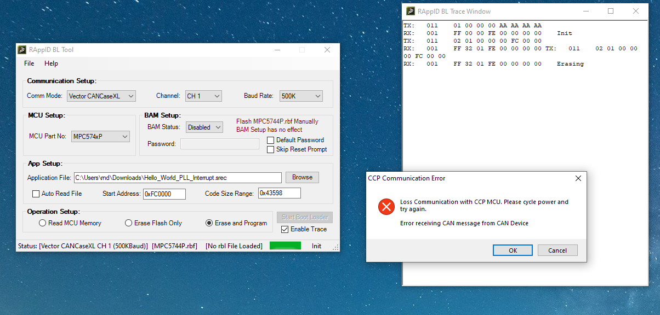This screenshot has width=660, height=315.
Task: Enable the Default Password checkbox
Action: (270, 140)
